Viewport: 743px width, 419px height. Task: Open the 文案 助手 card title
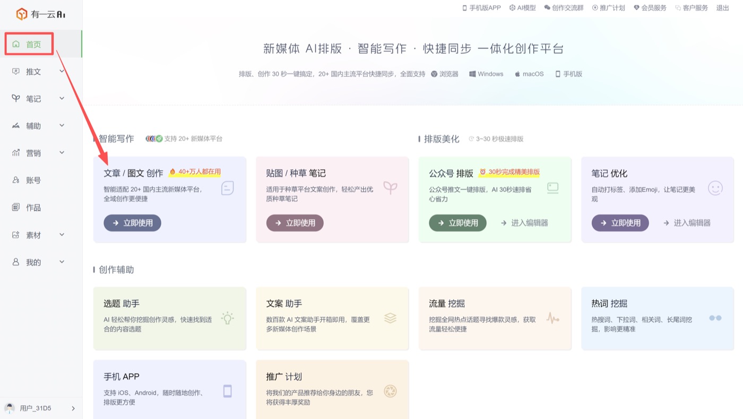click(284, 303)
